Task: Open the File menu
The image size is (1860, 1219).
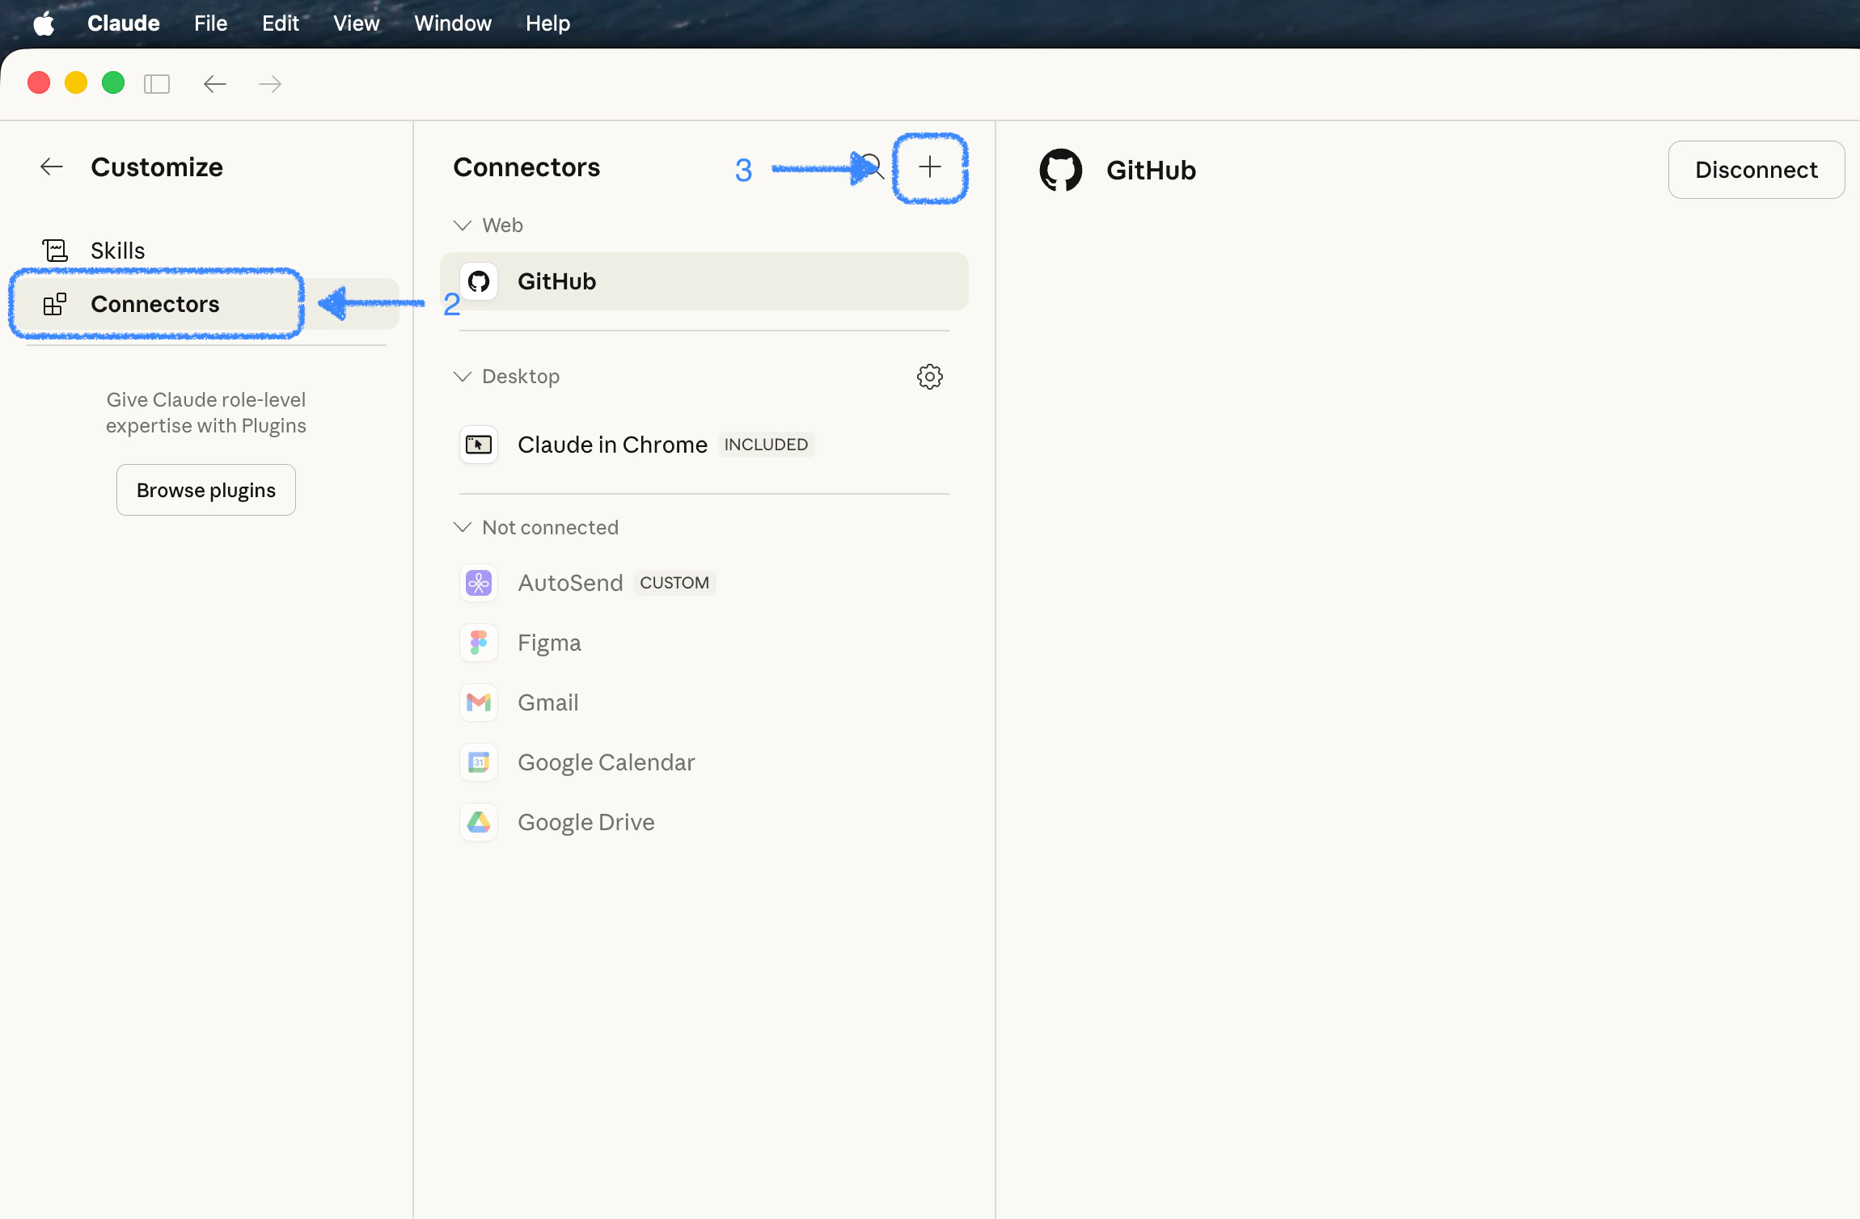Action: click(210, 23)
